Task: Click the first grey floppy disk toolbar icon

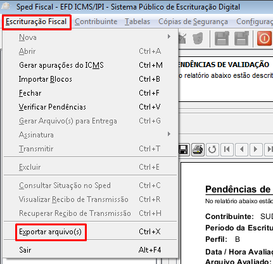Action: pos(222,39)
